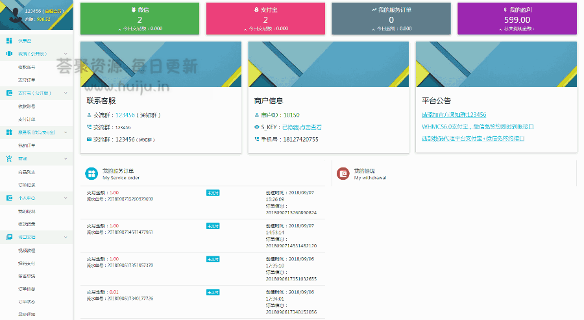This screenshot has width=584, height=320.
Task: Click the phone number 18127420755
Action: click(300, 140)
